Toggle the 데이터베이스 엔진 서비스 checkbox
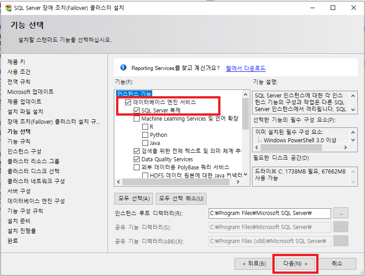 128,102
